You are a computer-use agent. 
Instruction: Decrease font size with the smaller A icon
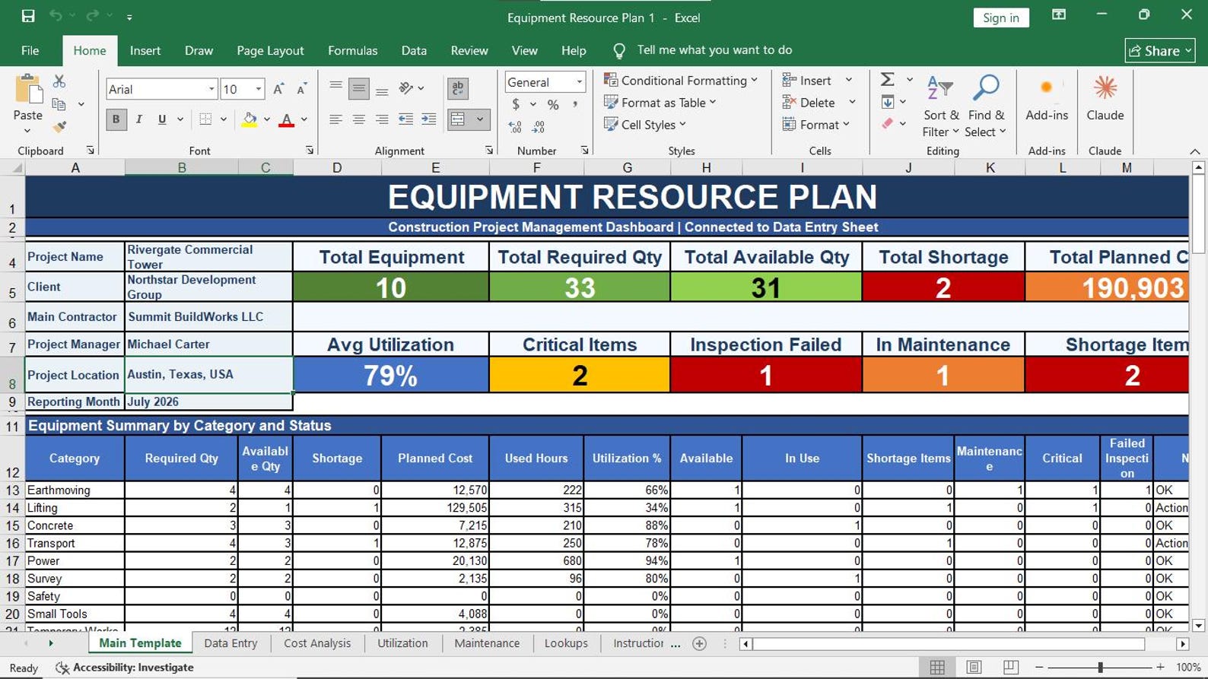point(301,89)
